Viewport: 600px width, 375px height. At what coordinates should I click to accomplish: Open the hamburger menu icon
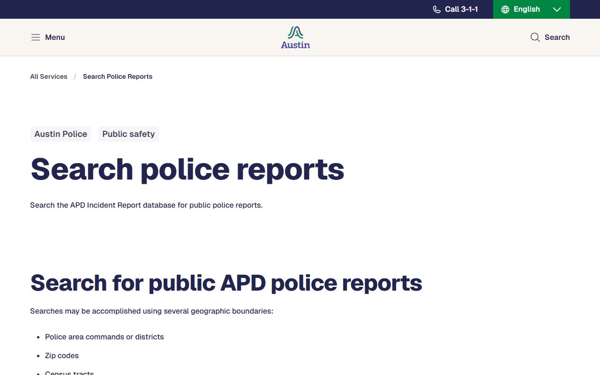(36, 37)
